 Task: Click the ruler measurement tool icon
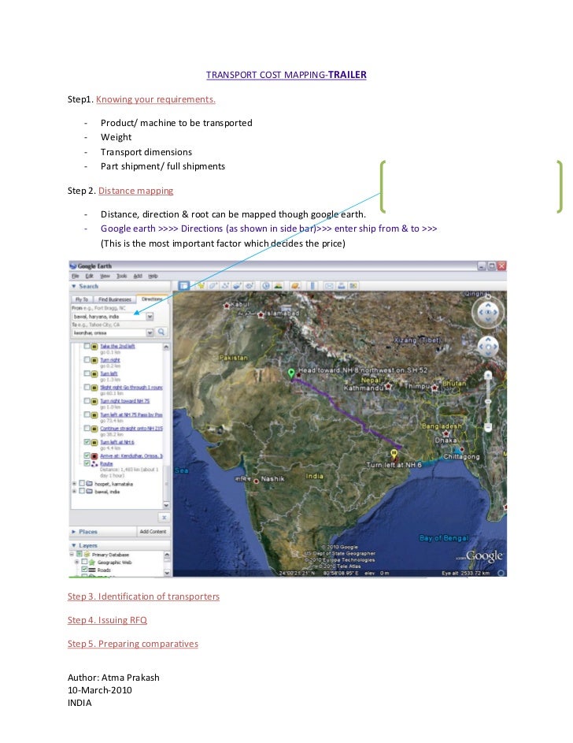click(312, 285)
